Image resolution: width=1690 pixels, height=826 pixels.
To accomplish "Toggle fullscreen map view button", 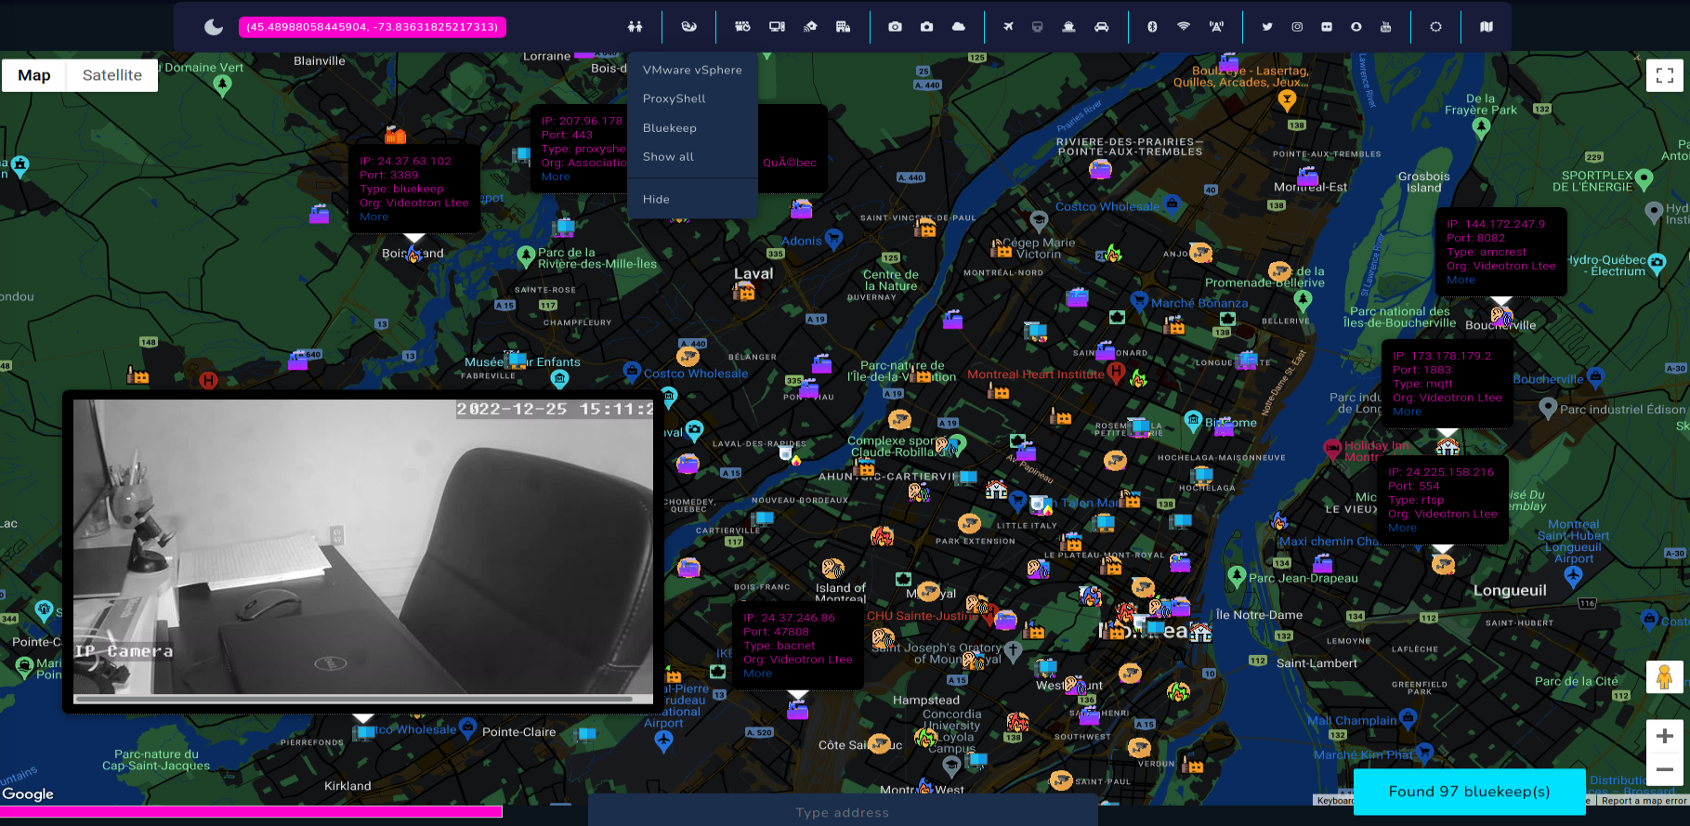I will (x=1665, y=75).
